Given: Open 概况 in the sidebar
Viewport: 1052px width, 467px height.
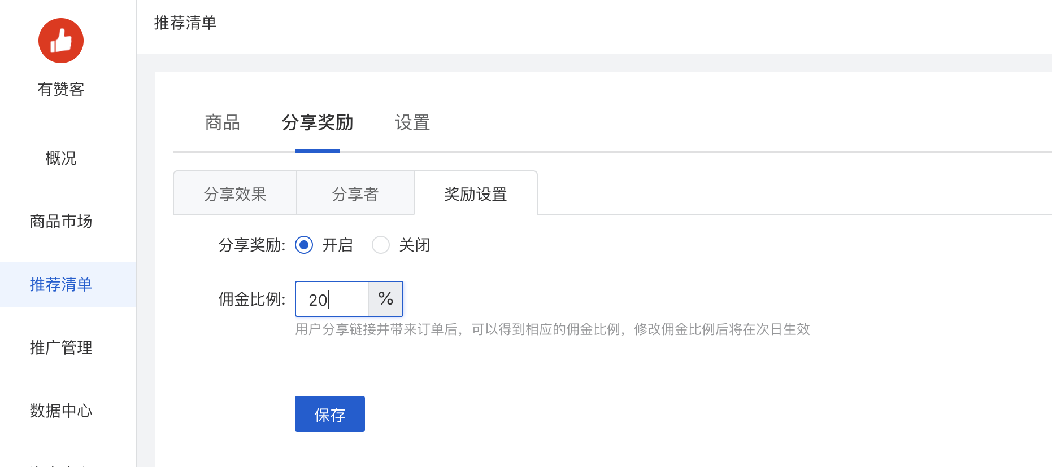Looking at the screenshot, I should coord(61,158).
